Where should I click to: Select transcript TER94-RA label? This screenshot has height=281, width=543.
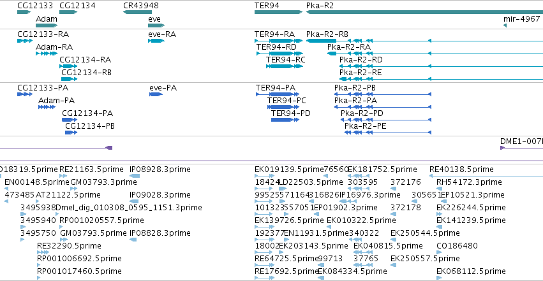point(274,34)
